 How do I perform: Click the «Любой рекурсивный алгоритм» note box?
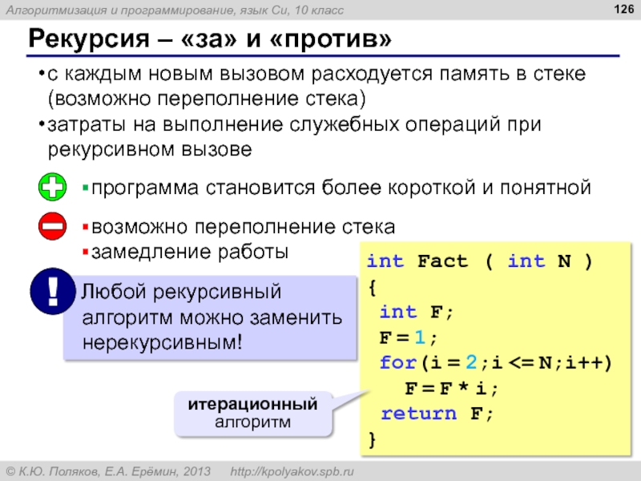[212, 316]
